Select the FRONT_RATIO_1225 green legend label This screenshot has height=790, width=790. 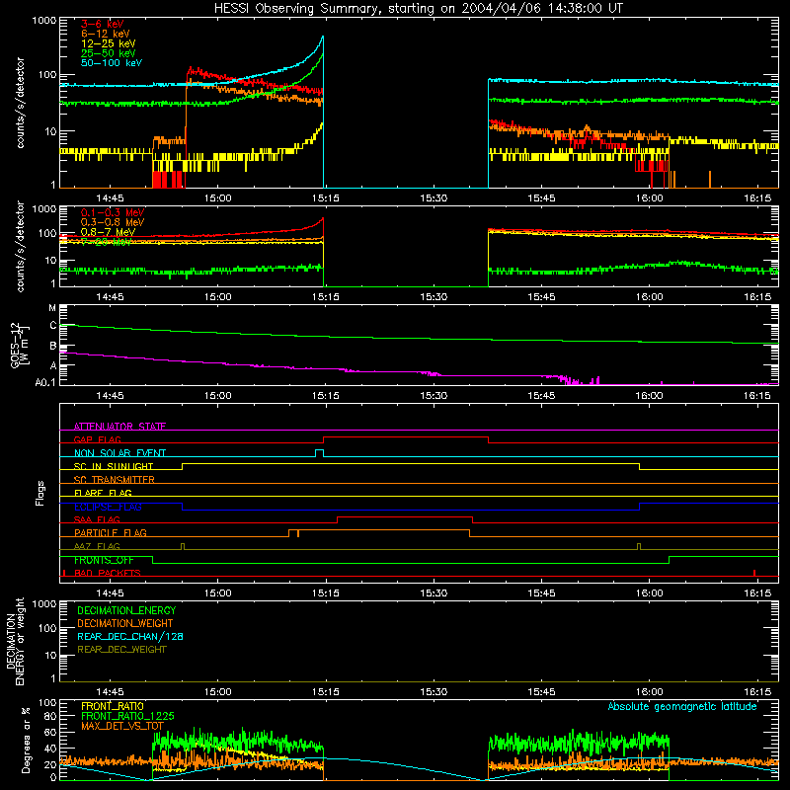pyautogui.click(x=127, y=716)
